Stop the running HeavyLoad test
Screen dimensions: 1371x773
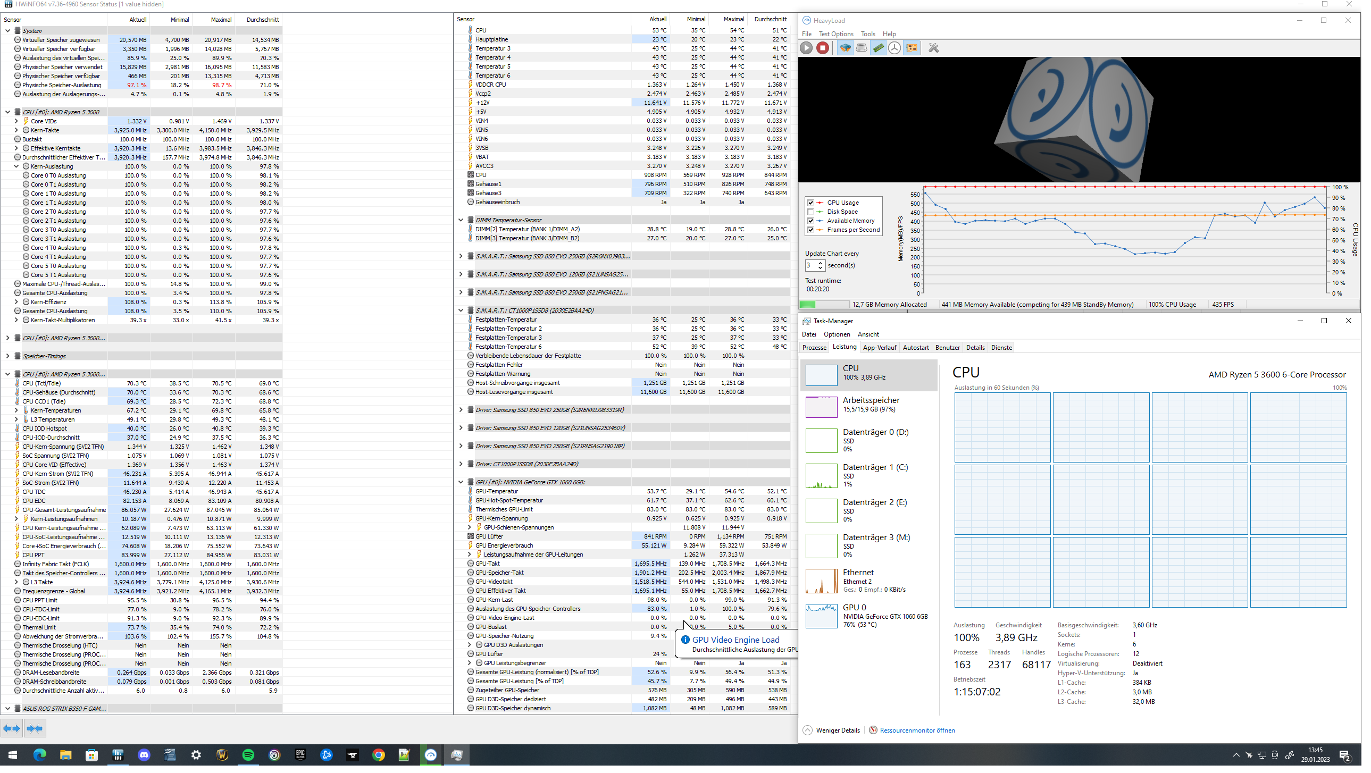[x=823, y=48]
